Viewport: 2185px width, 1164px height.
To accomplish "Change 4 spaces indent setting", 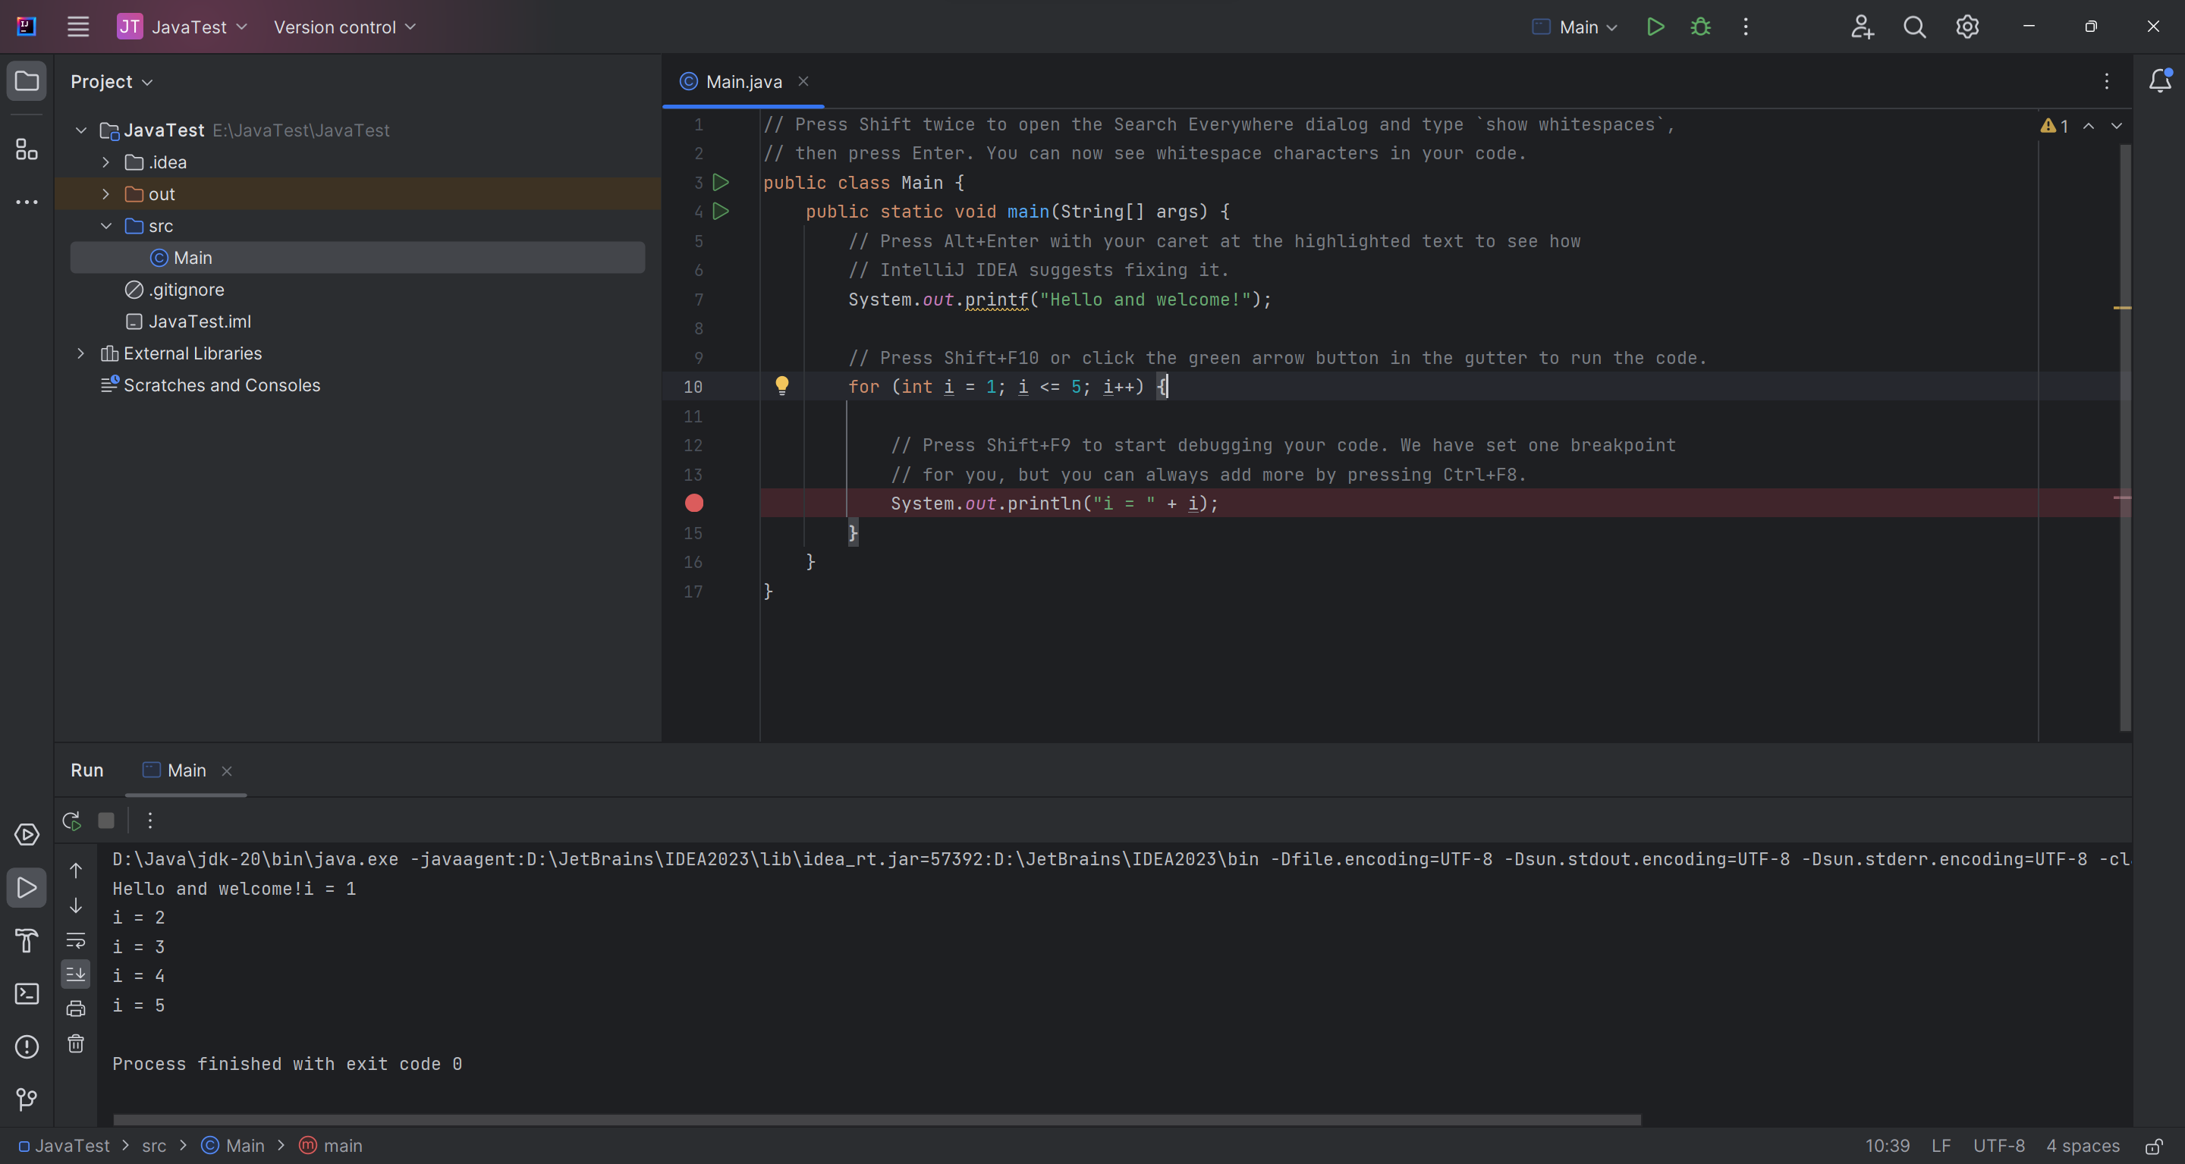I will coord(2083,1147).
